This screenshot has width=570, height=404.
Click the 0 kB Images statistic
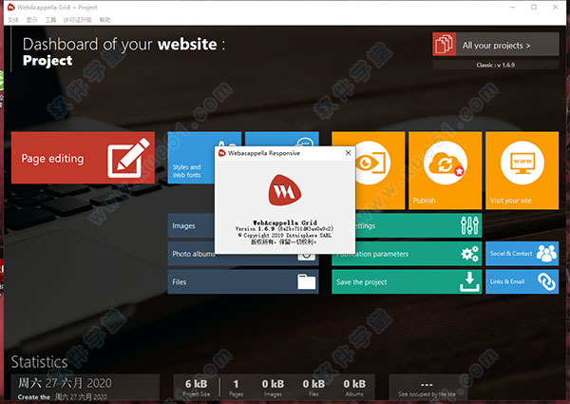click(x=273, y=388)
